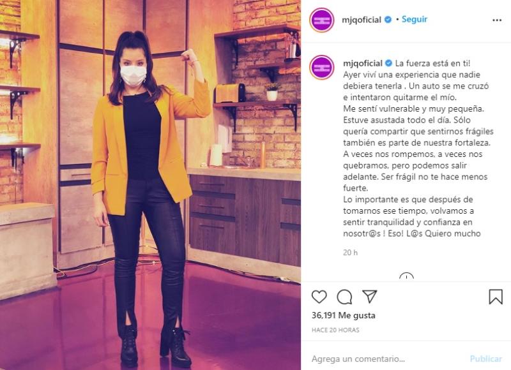This screenshot has width=511, height=370.
Task: Follow the account via Seguir
Action: coord(414,19)
